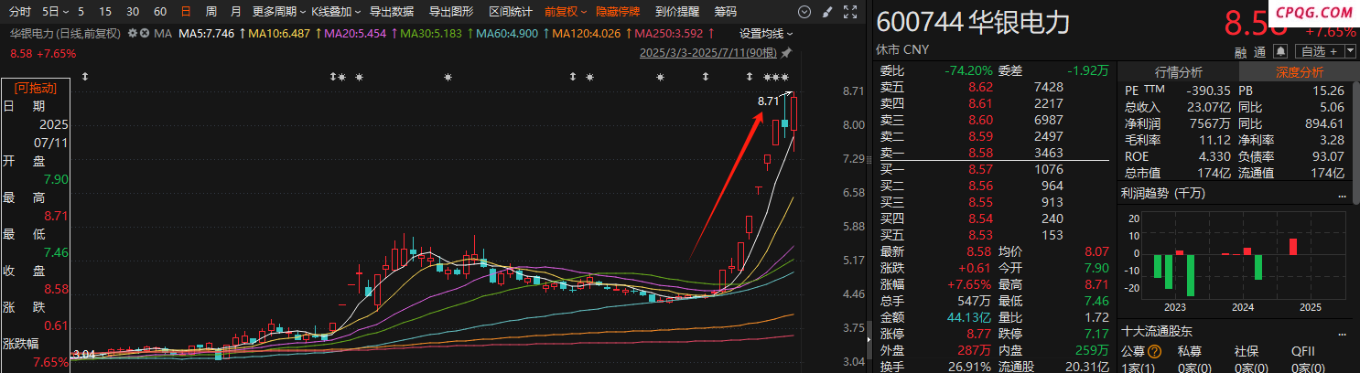Click QFII shareholder category

1303,350
